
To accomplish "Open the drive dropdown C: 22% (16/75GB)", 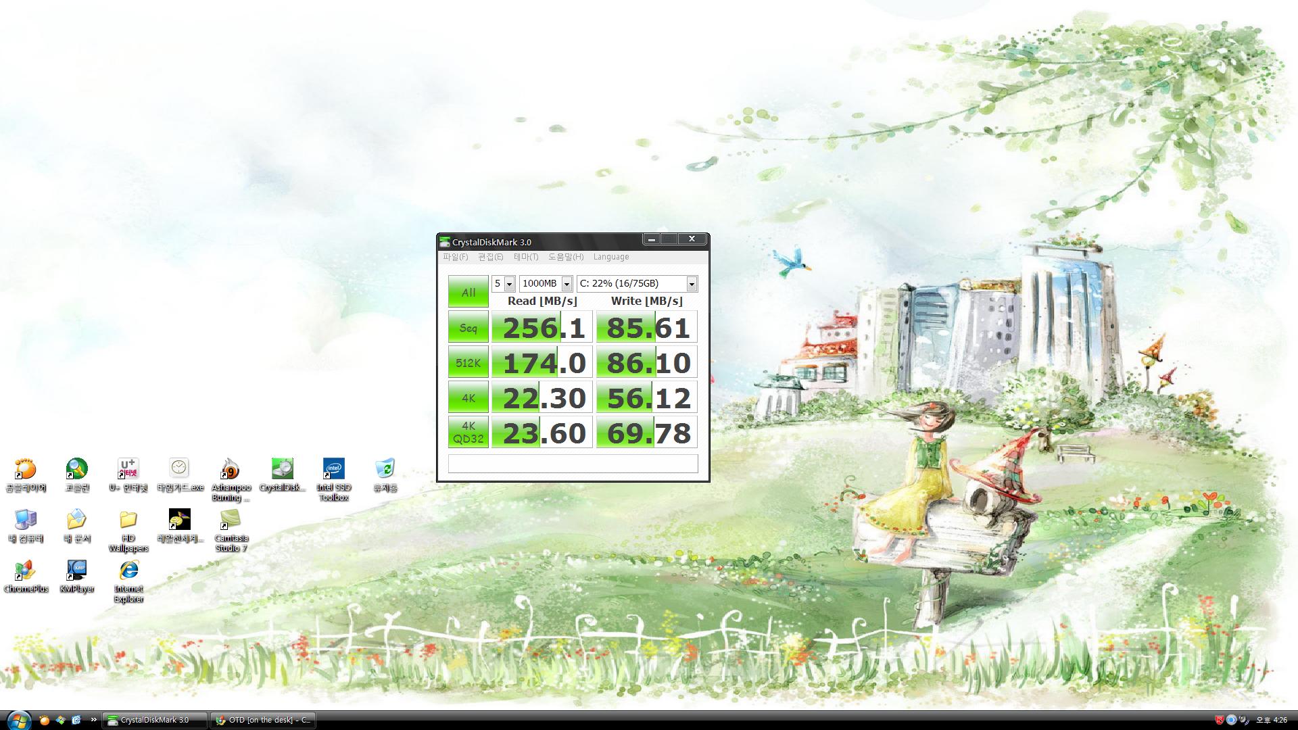I will tap(637, 284).
